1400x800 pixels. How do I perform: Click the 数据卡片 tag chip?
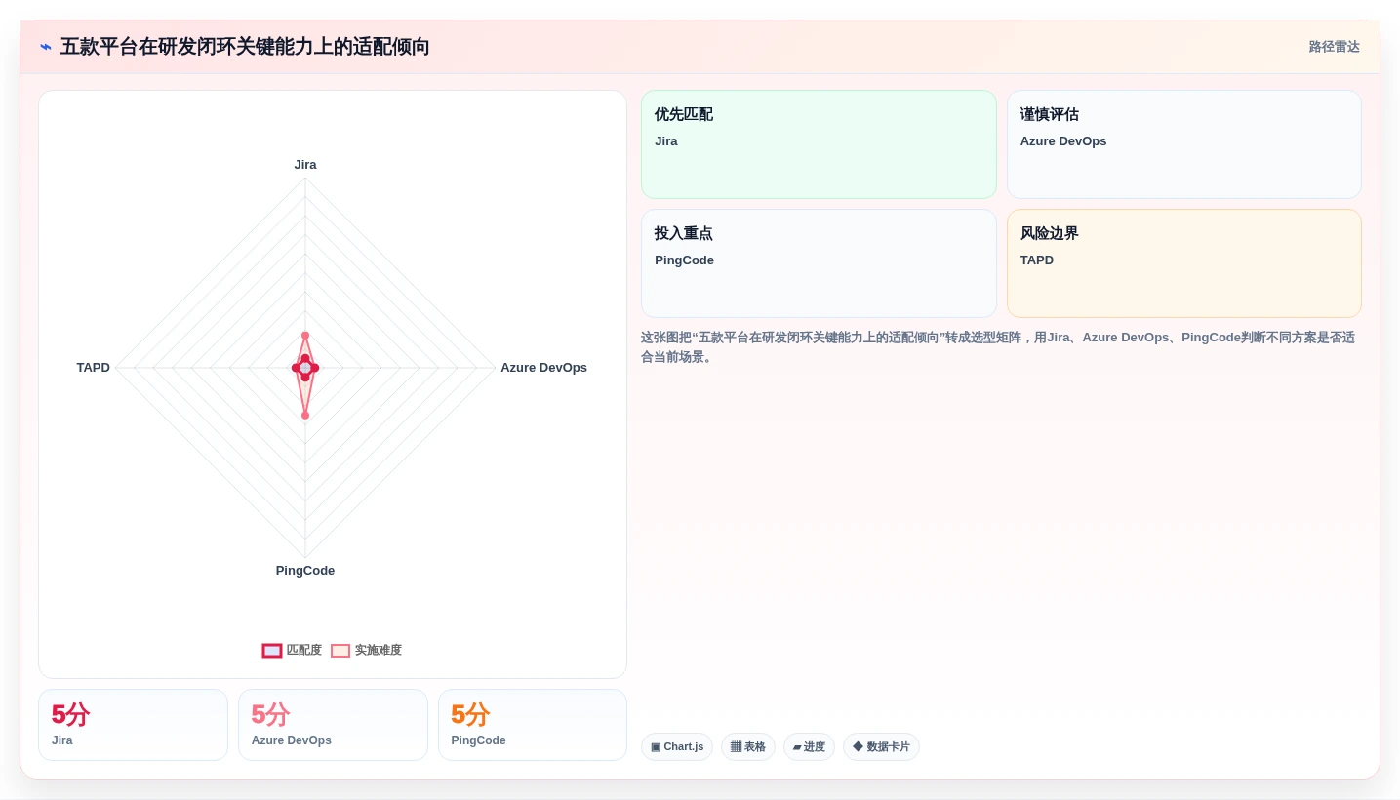[x=881, y=747]
